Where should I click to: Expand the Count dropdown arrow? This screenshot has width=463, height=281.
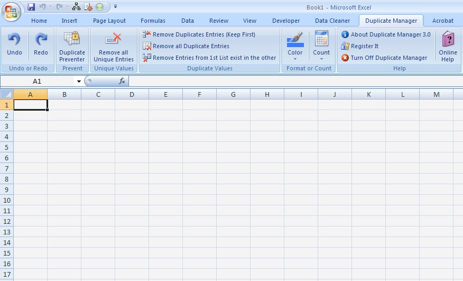pyautogui.click(x=321, y=59)
